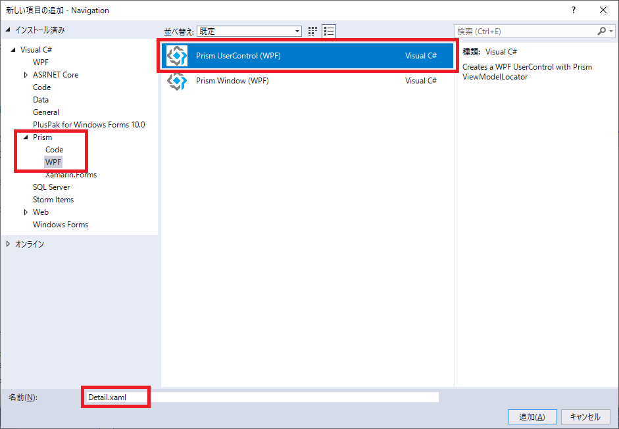
Task: Expand the Web tree node arrow
Action: (x=26, y=212)
